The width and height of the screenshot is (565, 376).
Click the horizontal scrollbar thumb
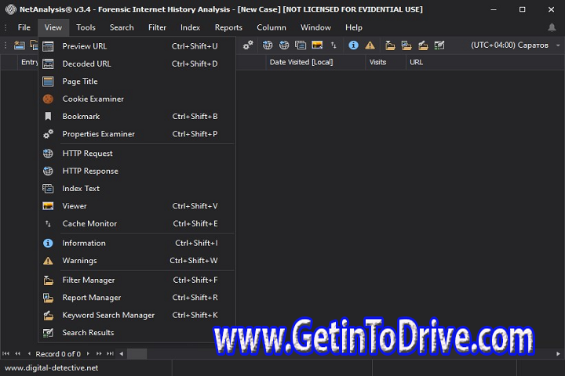point(137,354)
